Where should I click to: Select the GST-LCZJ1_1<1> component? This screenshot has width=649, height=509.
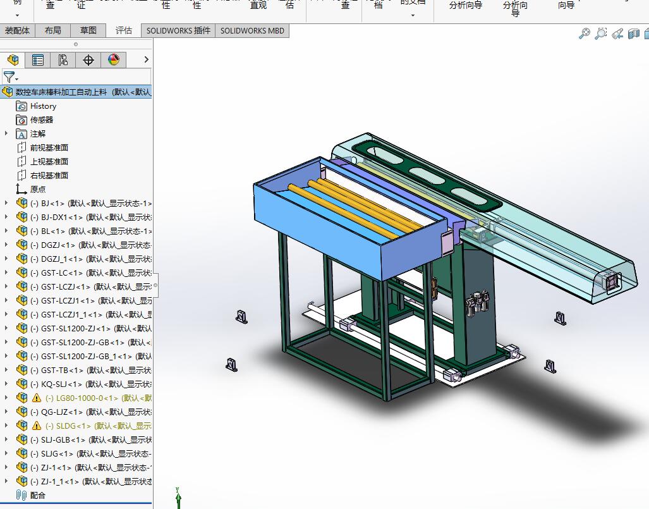(x=84, y=314)
